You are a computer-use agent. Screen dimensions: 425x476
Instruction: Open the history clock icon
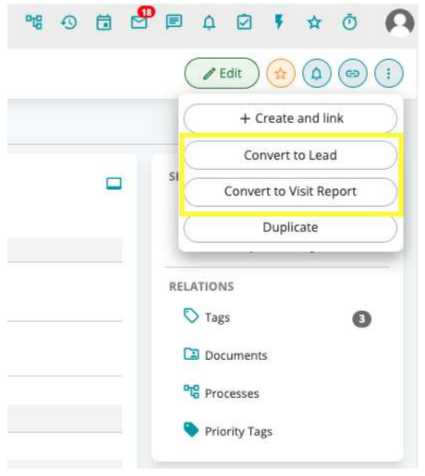coord(68,22)
